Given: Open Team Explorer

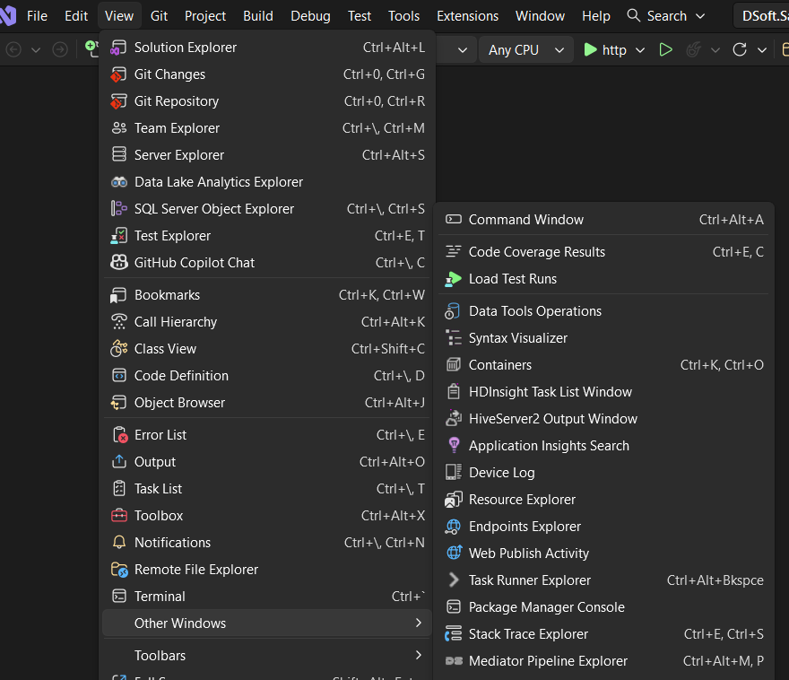Looking at the screenshot, I should [266, 128].
